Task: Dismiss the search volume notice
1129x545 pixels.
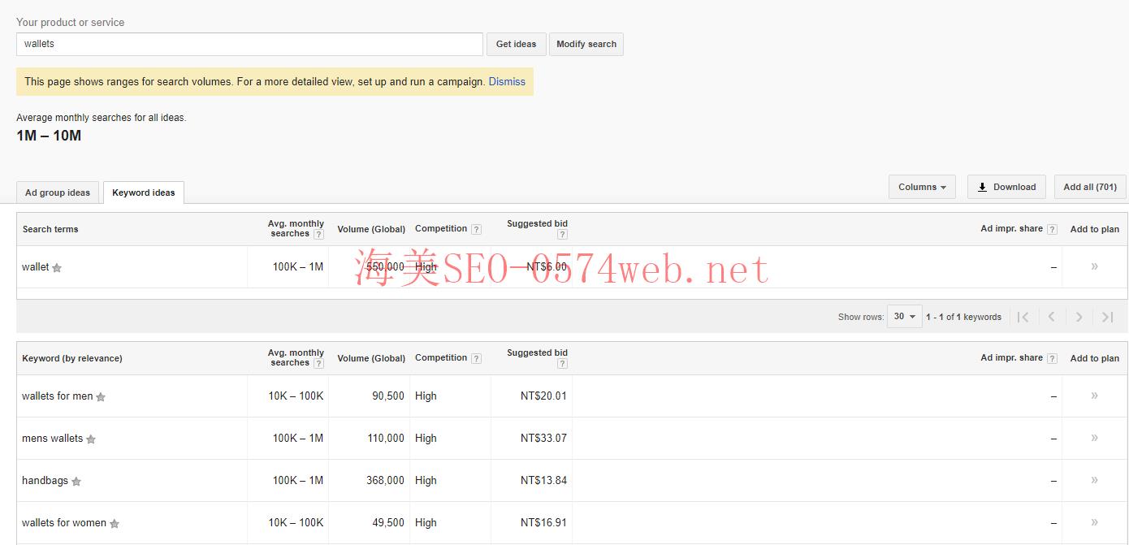Action: point(507,81)
